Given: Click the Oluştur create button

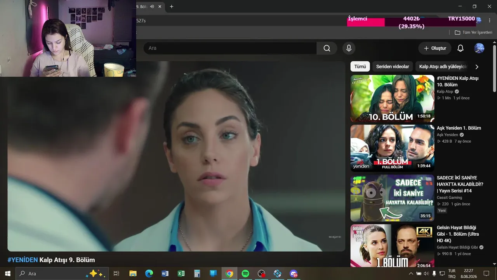Looking at the screenshot, I should tap(435, 48).
